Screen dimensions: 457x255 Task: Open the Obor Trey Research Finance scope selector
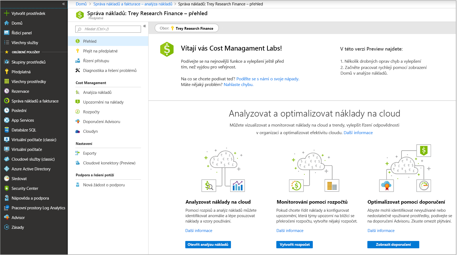click(x=187, y=28)
